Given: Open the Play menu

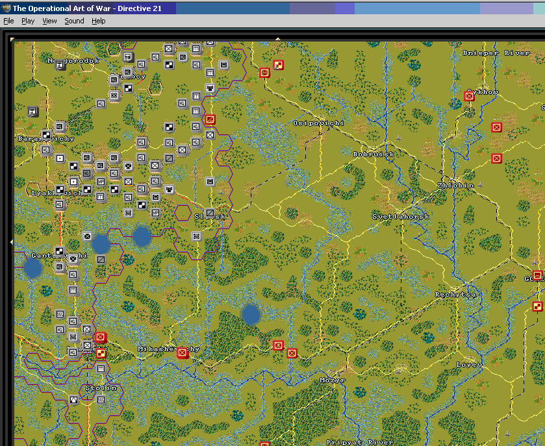Looking at the screenshot, I should pyautogui.click(x=28, y=21).
